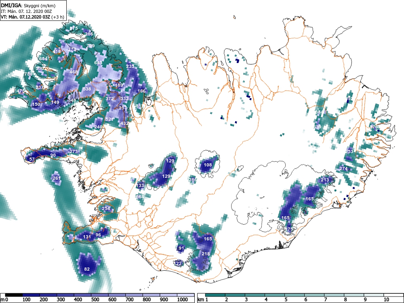404x303 pixels.
Task: Click the visibility value '150'
Action: coord(36,104)
